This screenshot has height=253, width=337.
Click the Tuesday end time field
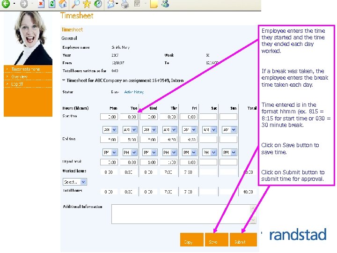(x=129, y=140)
